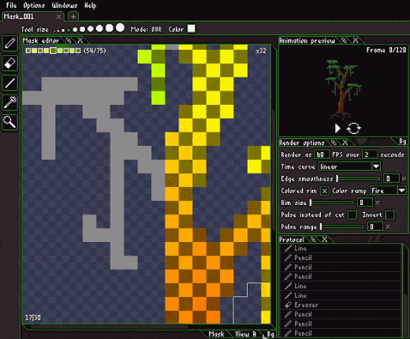Pop out the Protocol panel
The height and width of the screenshot is (339, 410).
313,240
